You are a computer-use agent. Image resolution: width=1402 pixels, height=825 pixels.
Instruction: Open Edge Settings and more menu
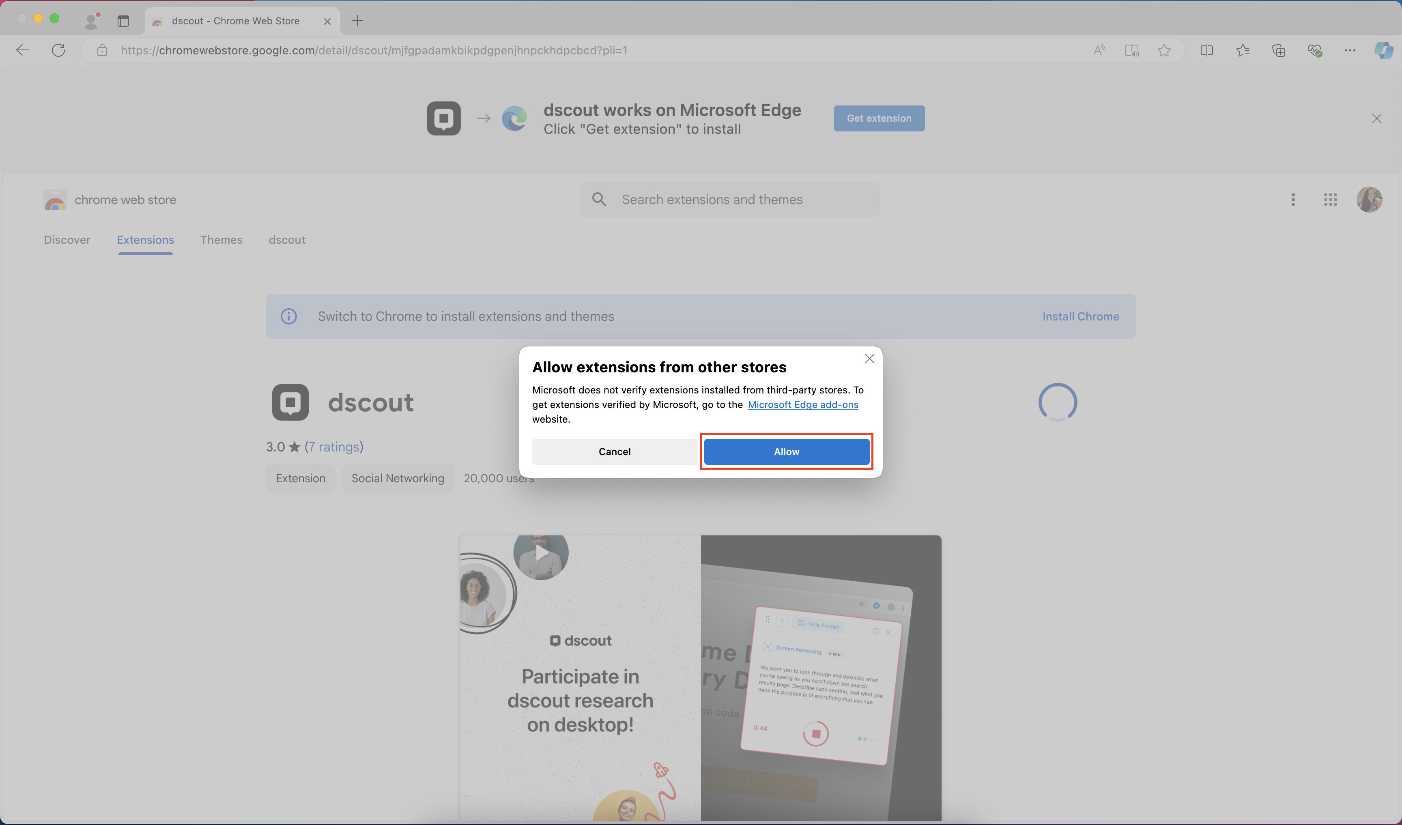pyautogui.click(x=1350, y=50)
